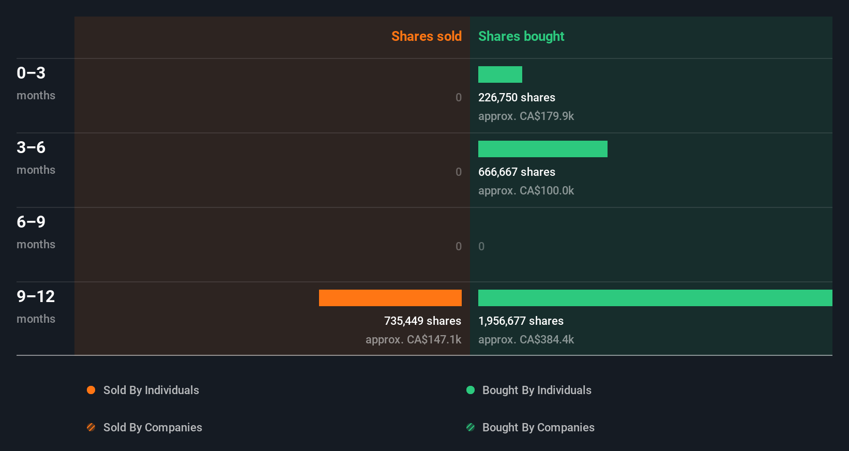
Task: Click the green 0–3 months bought bar
Action: tap(500, 74)
